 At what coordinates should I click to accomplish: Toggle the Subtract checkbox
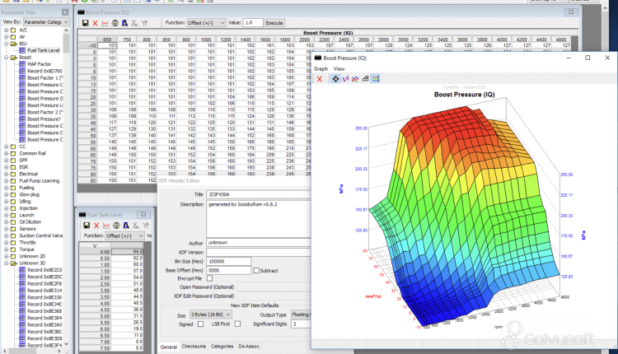point(256,271)
